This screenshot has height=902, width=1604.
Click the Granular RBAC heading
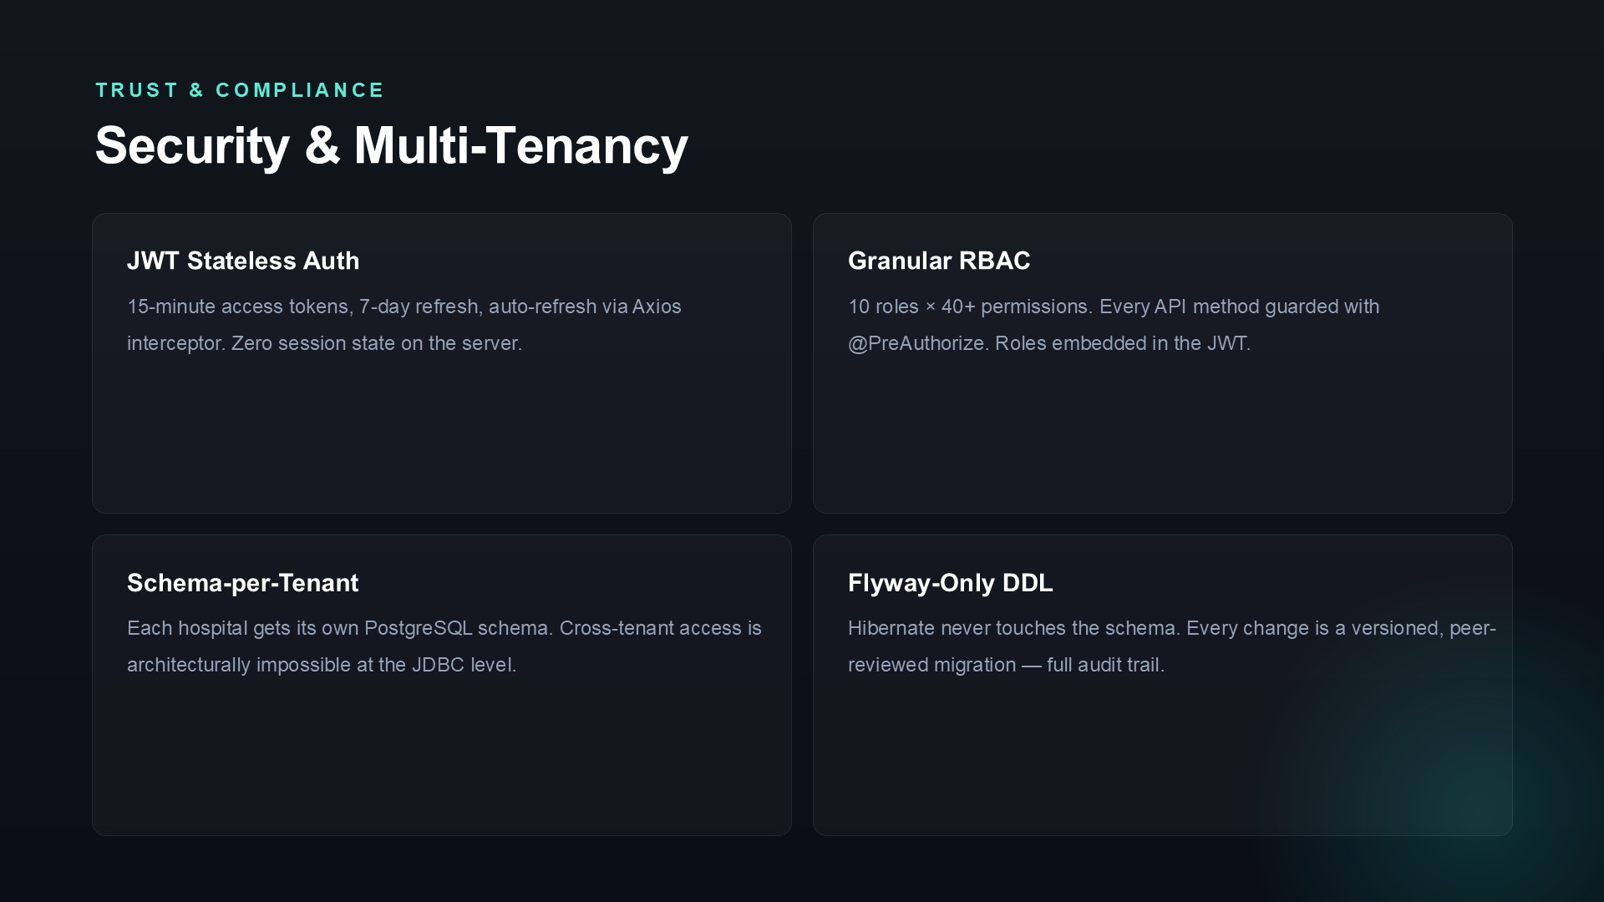(x=939, y=261)
